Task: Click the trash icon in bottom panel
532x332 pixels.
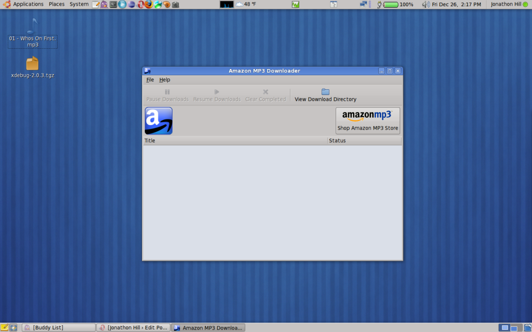Action: click(x=528, y=328)
